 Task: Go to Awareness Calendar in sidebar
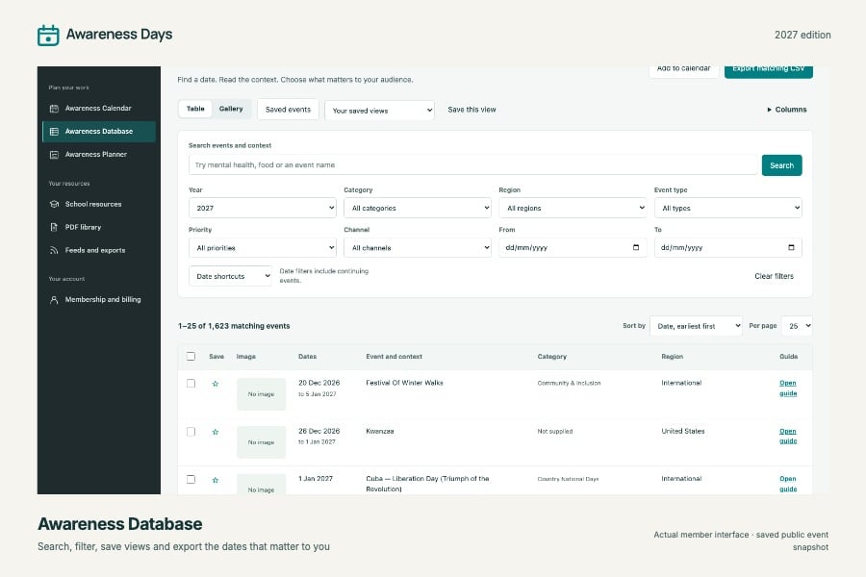point(99,109)
